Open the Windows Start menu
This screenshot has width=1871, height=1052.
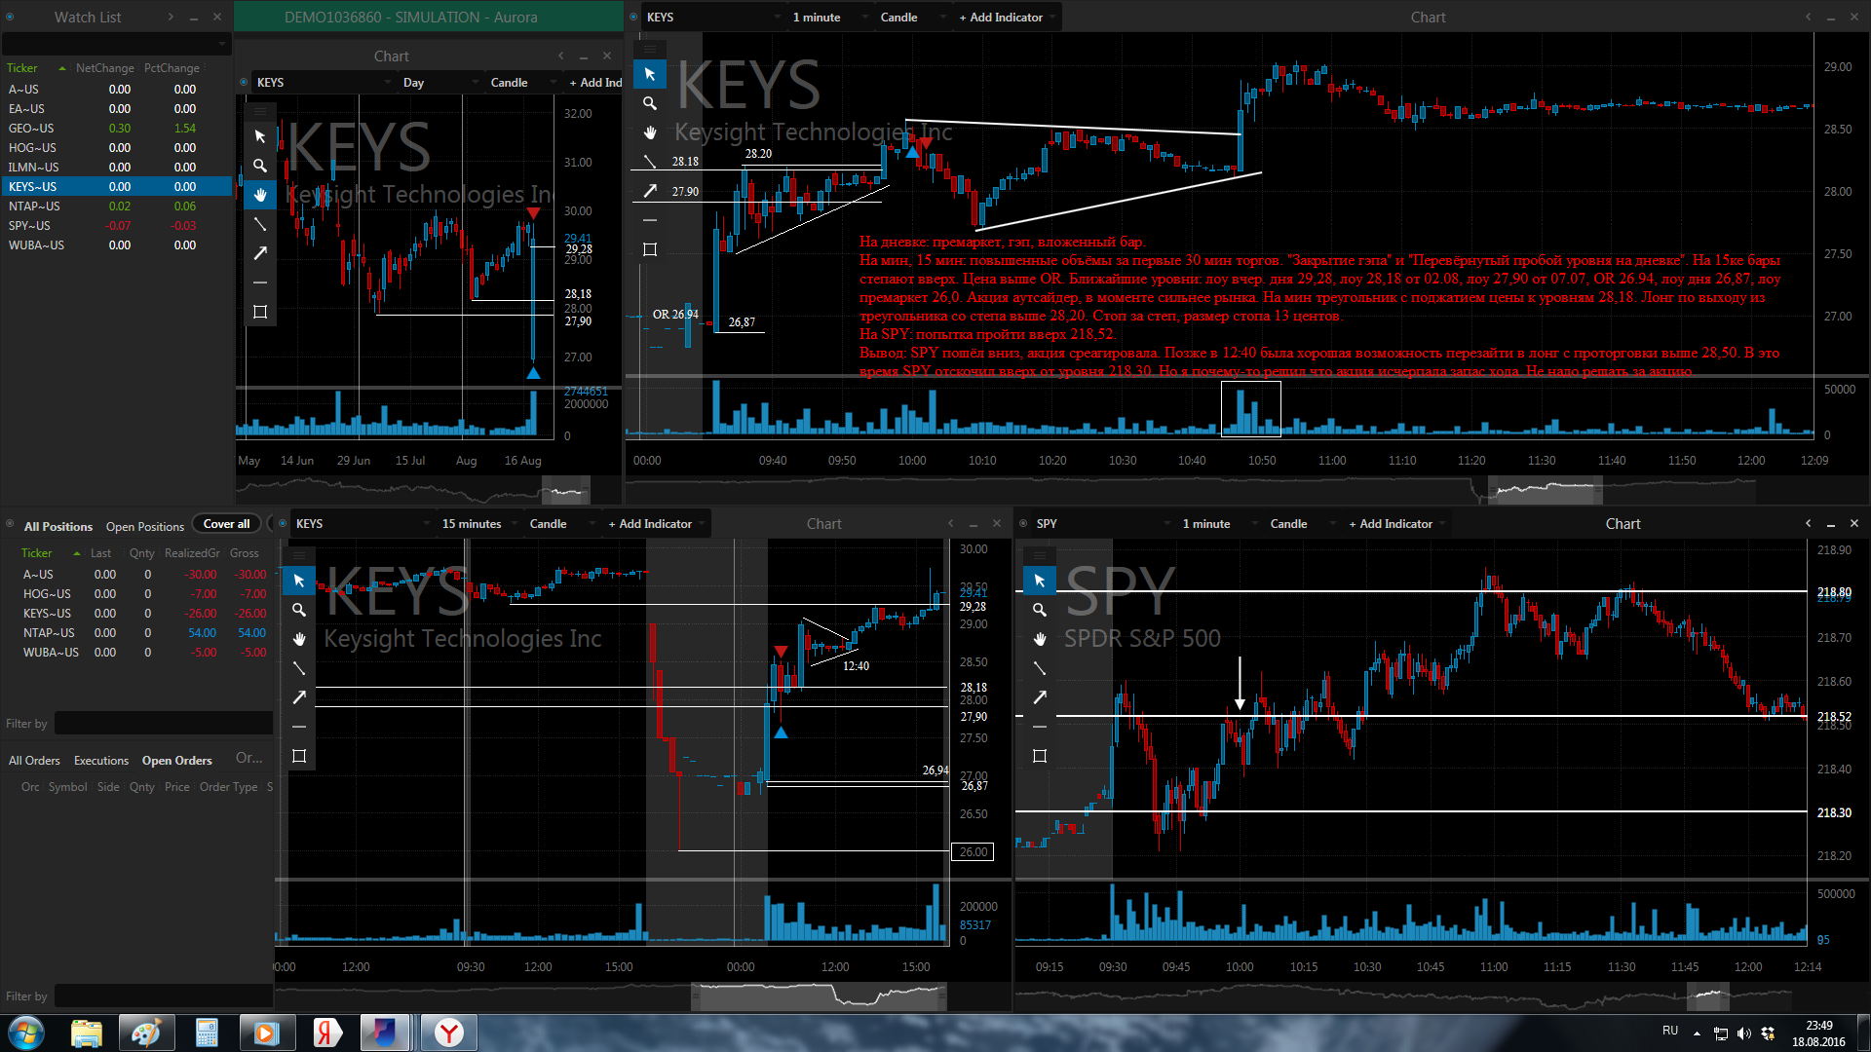click(x=26, y=1033)
